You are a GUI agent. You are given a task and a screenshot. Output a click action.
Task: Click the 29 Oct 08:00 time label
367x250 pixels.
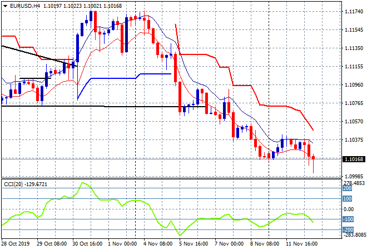(x=52, y=244)
